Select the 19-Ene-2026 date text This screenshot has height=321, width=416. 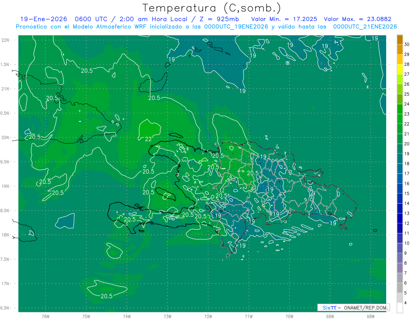43,19
